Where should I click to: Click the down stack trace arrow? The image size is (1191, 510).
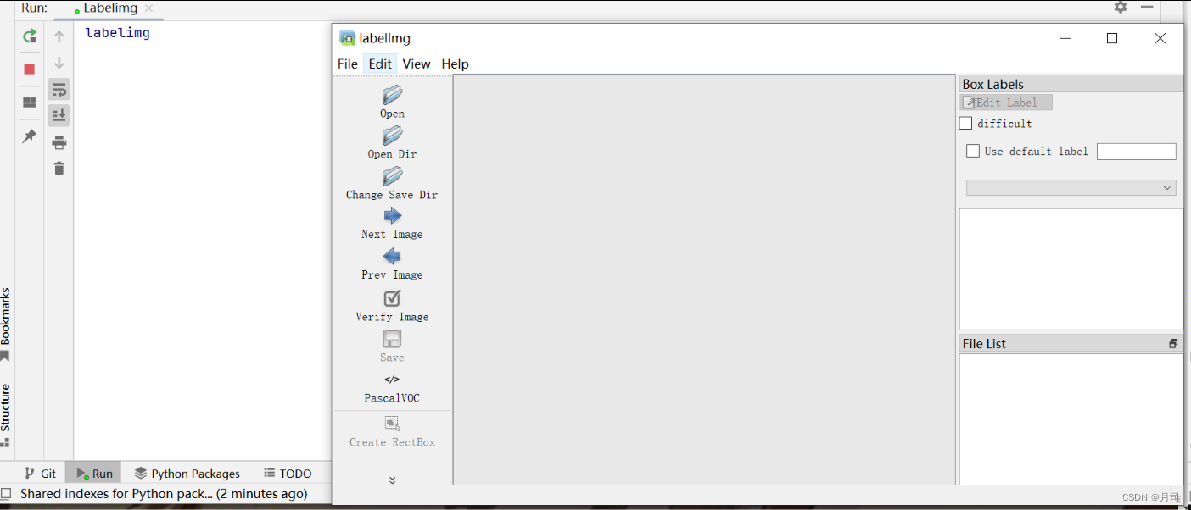point(59,64)
